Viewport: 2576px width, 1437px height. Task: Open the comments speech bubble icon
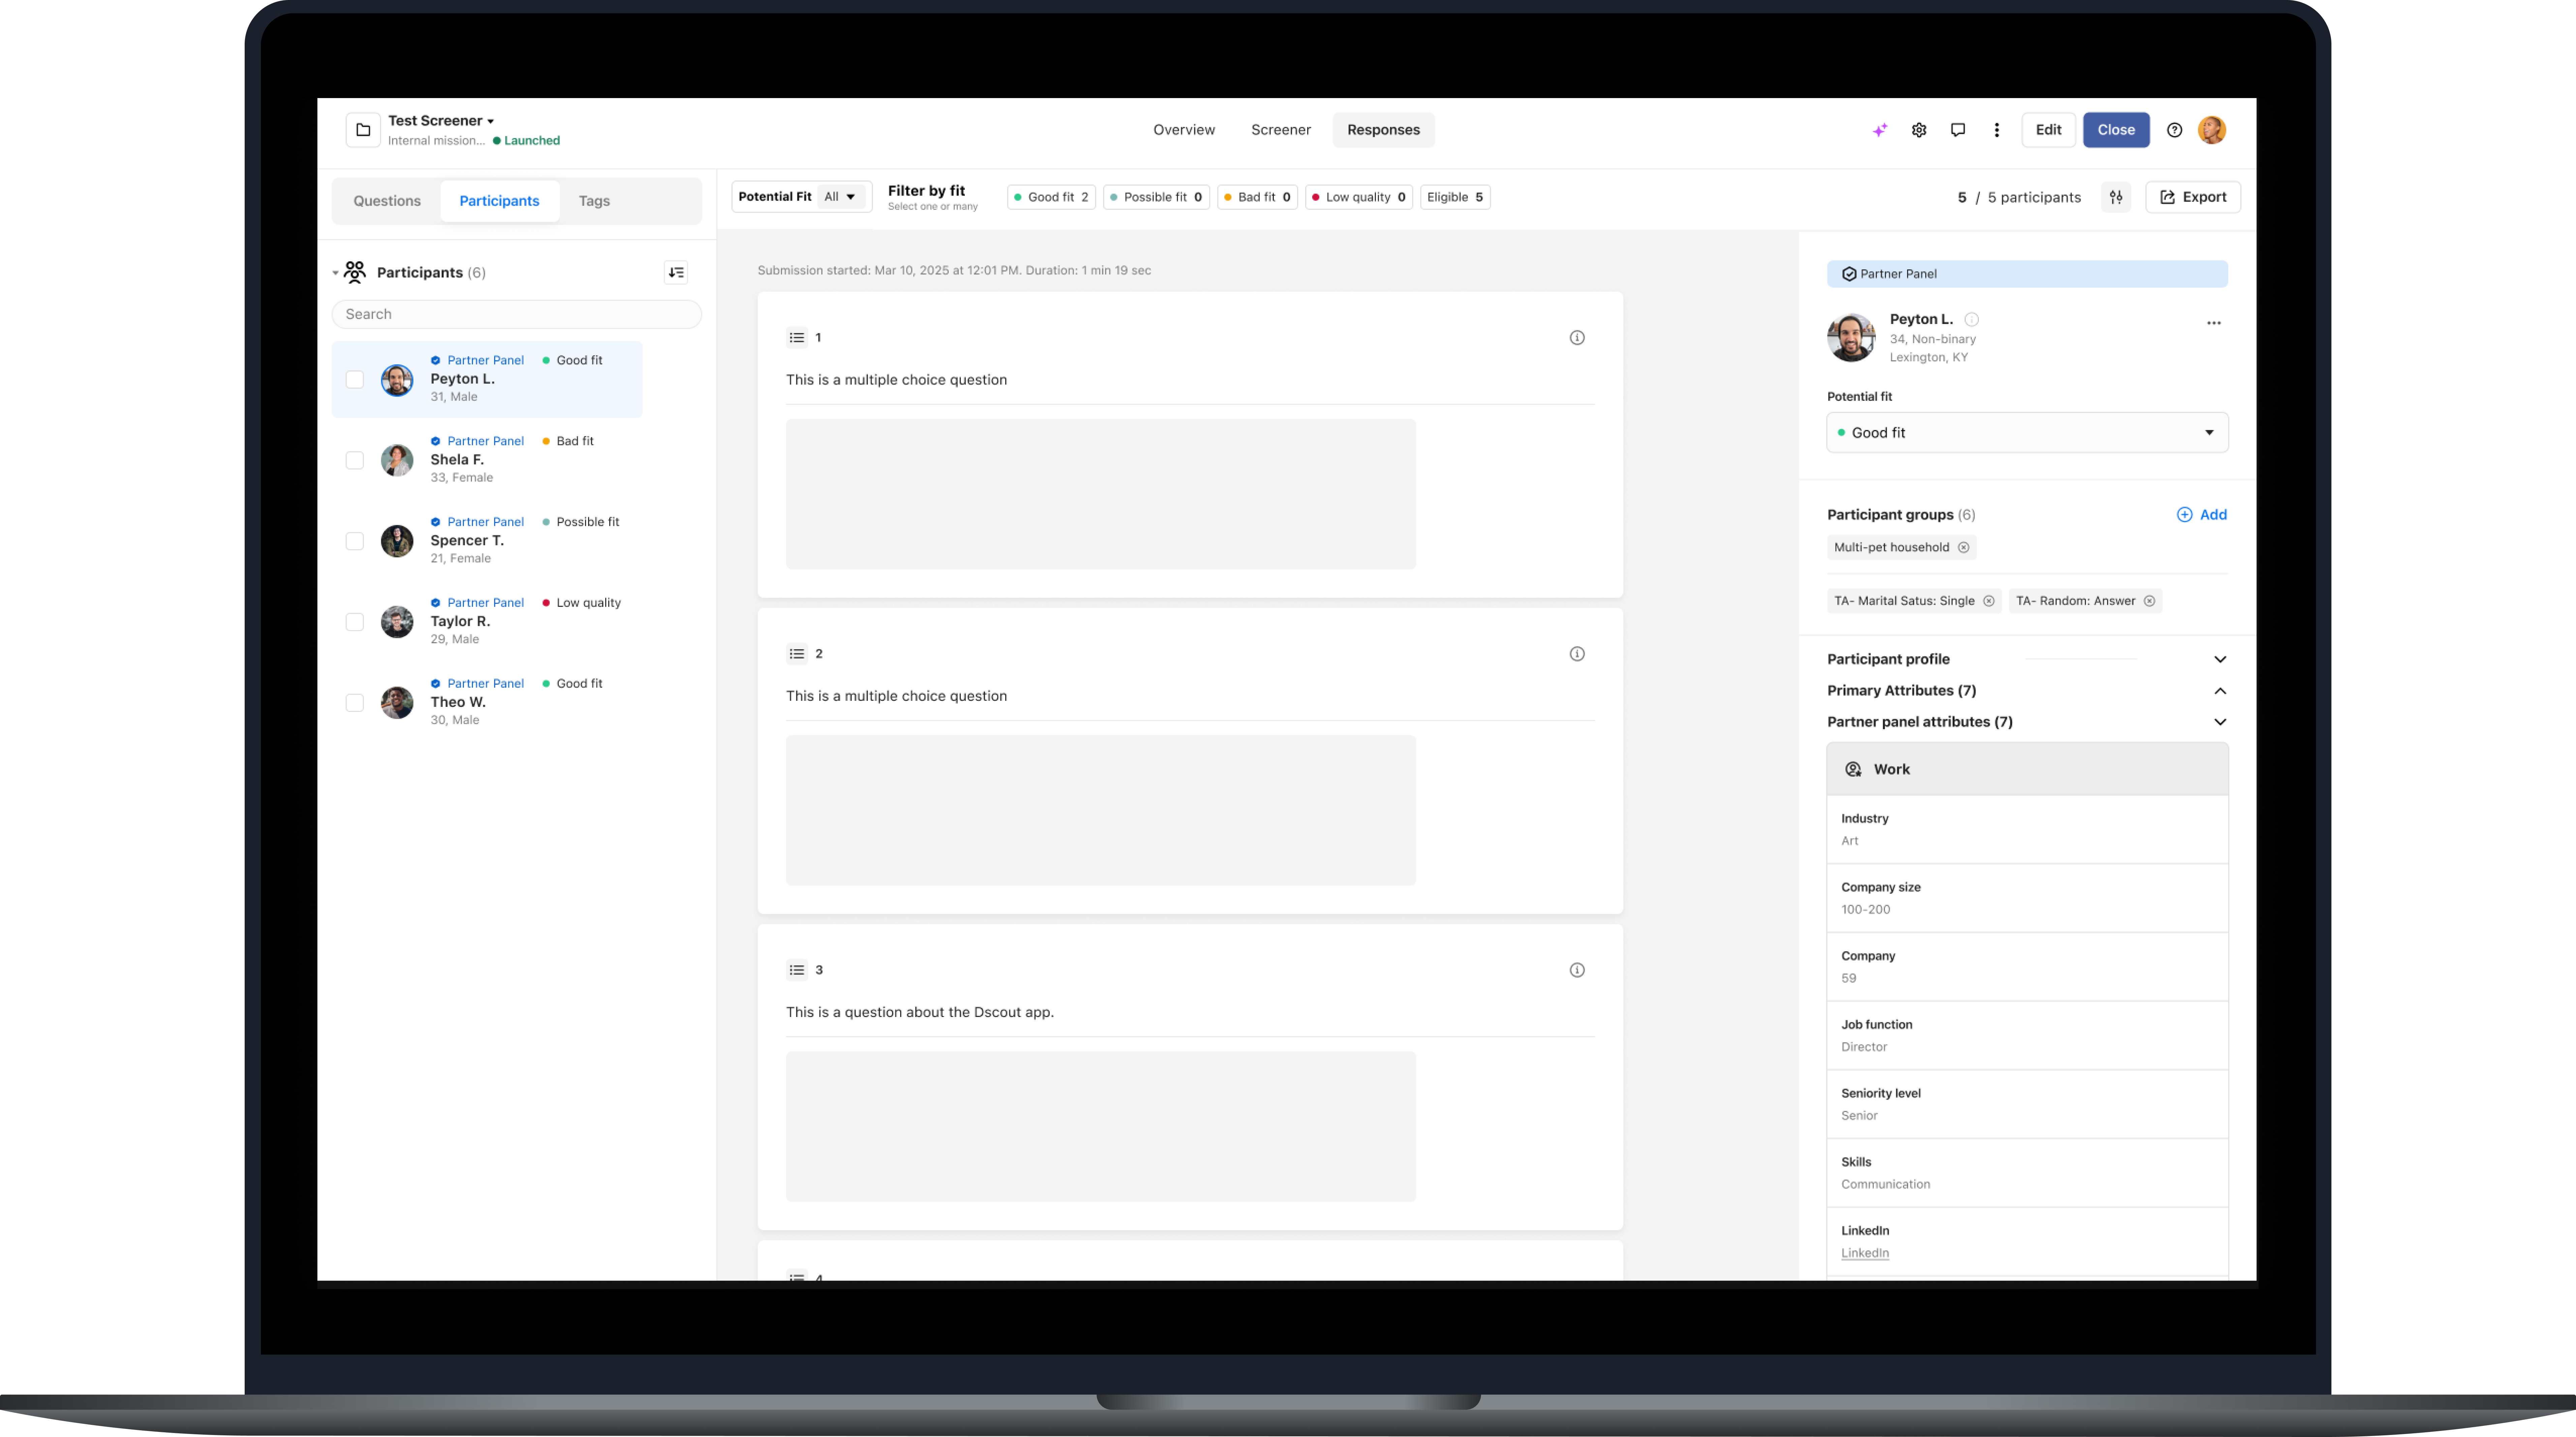tap(1958, 130)
